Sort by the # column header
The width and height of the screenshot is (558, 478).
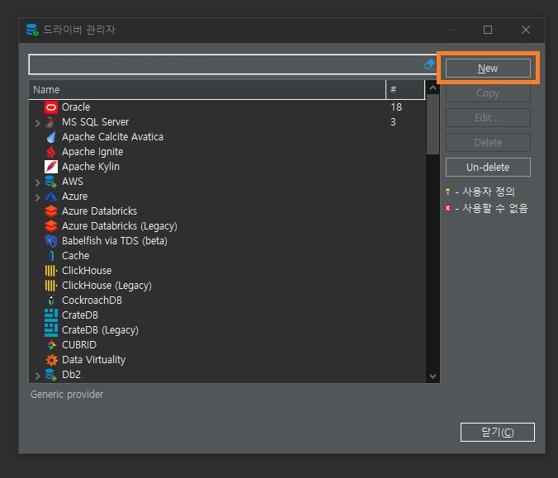[x=405, y=90]
